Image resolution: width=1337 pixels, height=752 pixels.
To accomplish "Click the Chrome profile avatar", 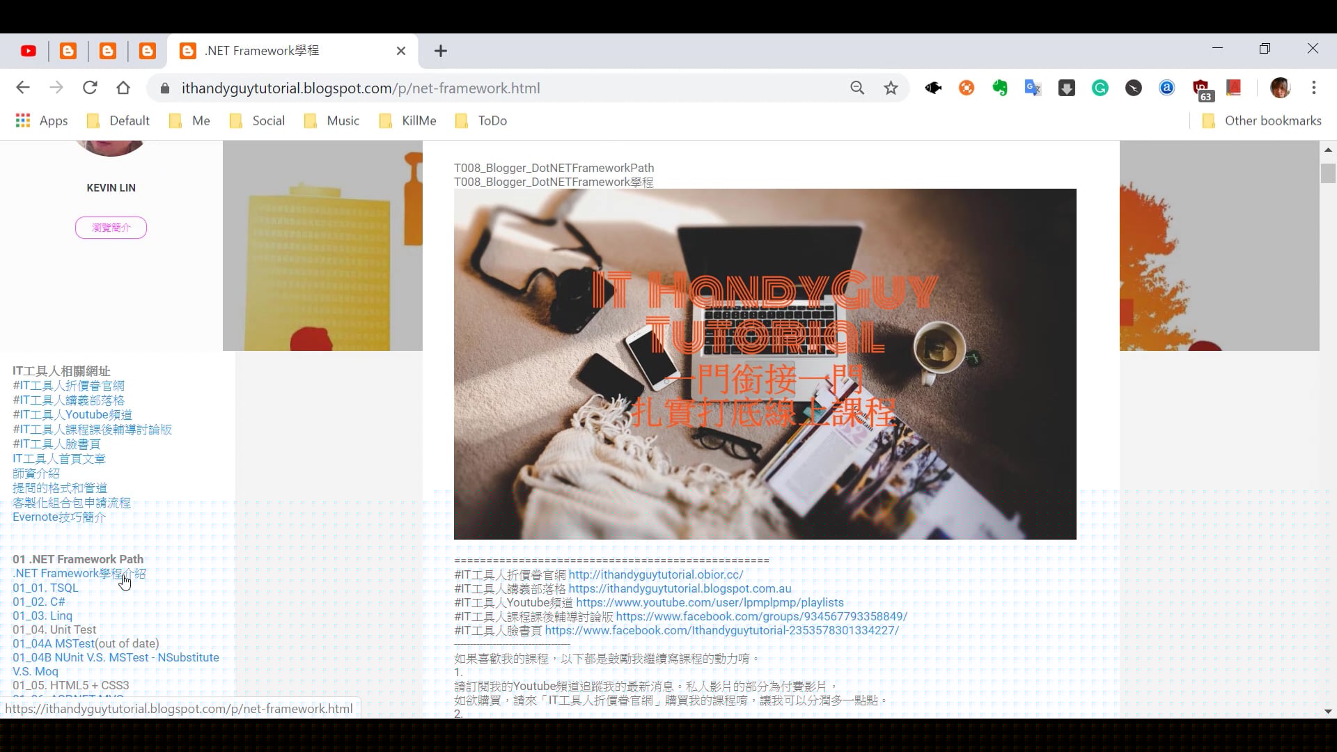I will (x=1281, y=88).
